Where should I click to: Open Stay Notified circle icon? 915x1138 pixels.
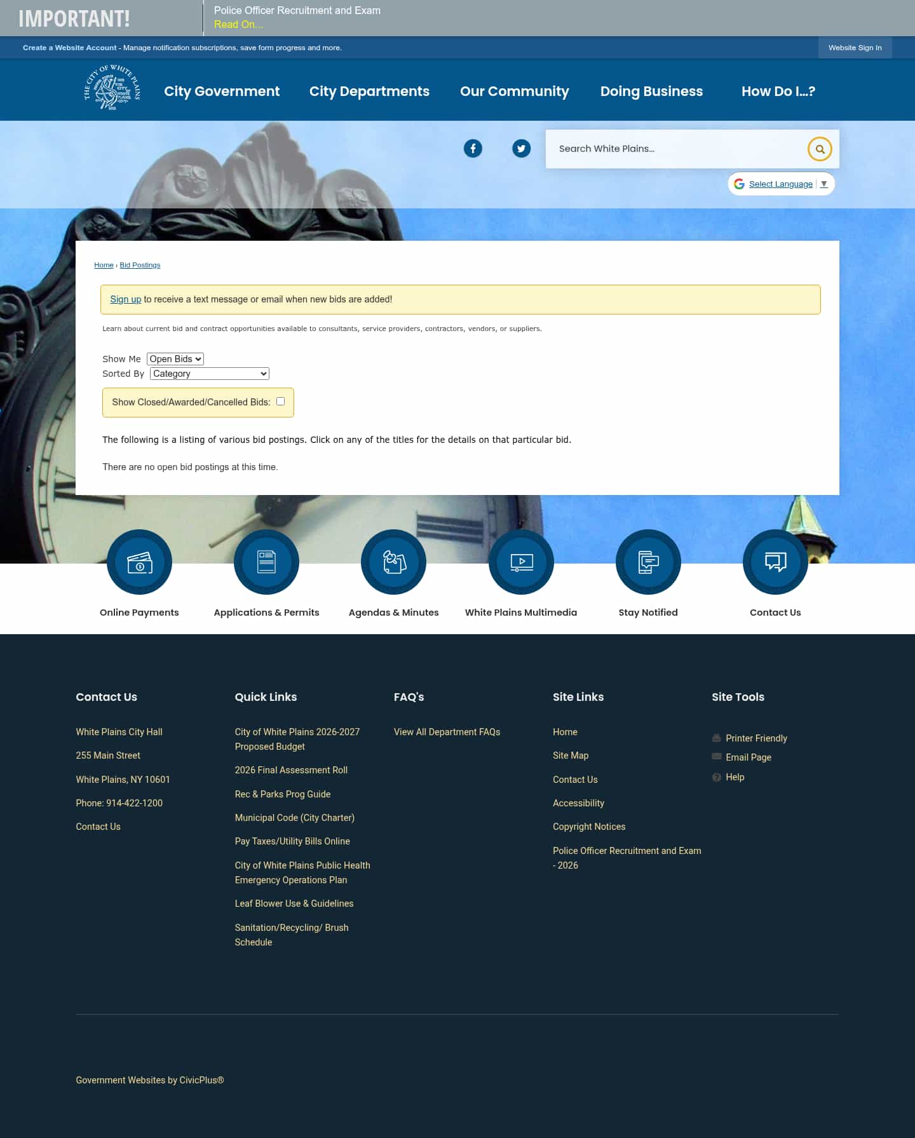(x=648, y=562)
